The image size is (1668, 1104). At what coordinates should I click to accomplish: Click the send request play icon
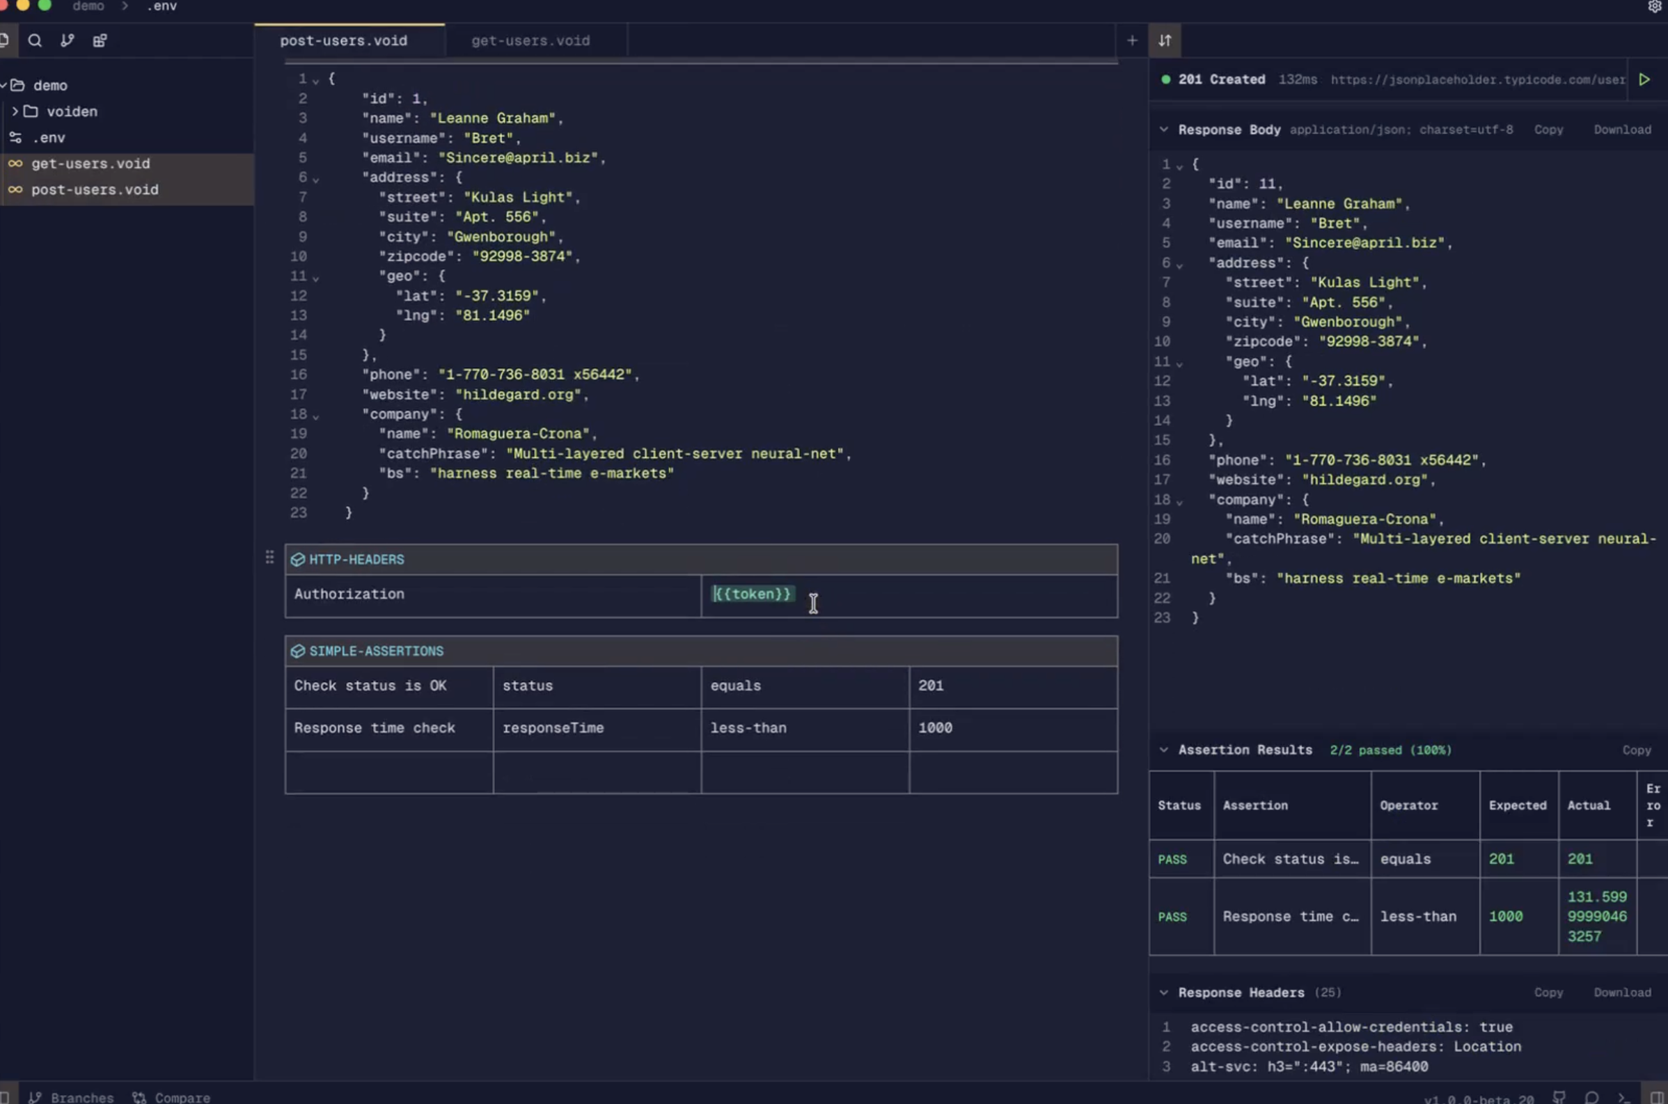[x=1644, y=79]
